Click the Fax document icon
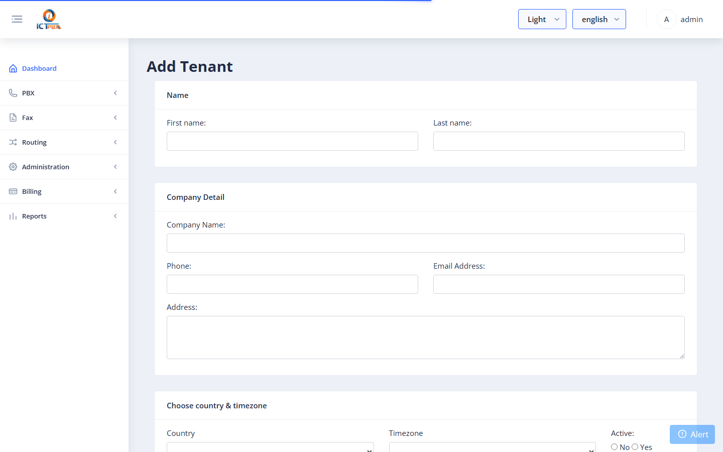The image size is (723, 452). (13, 118)
